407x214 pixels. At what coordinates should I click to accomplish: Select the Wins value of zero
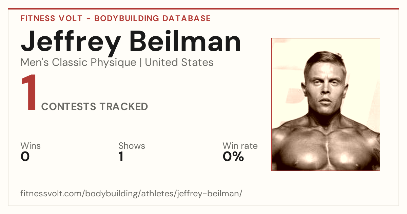25,157
